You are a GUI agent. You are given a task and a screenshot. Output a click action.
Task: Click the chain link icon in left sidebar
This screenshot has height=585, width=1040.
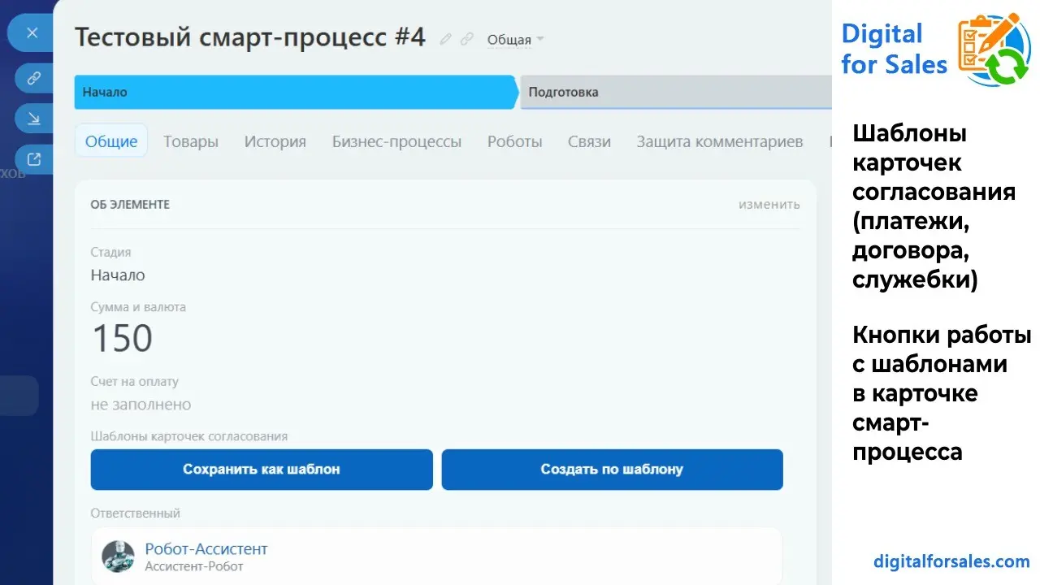34,78
